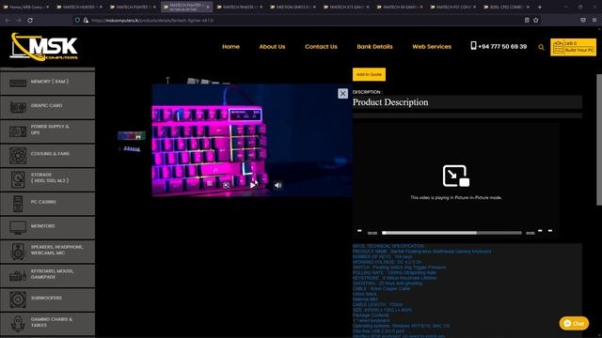Go to Home page
This screenshot has height=338, width=602.
coord(230,46)
